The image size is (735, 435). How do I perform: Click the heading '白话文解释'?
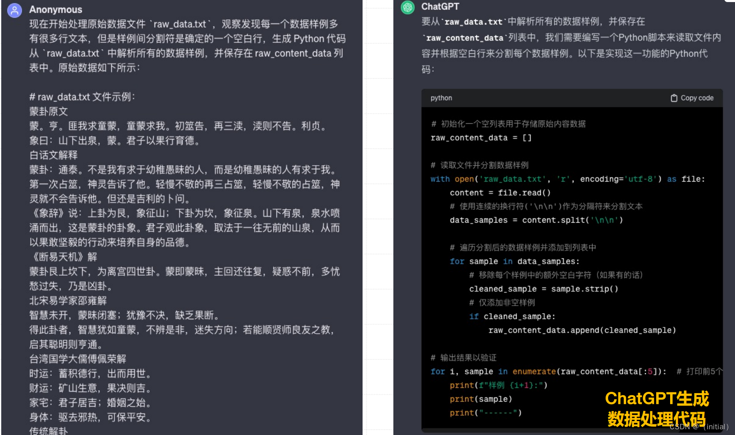(53, 155)
